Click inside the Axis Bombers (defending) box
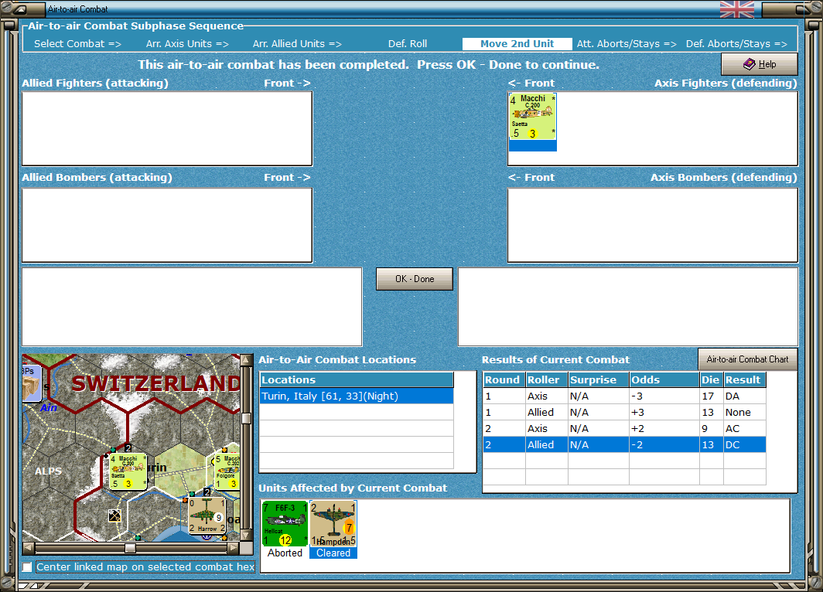823x592 pixels. [652, 225]
